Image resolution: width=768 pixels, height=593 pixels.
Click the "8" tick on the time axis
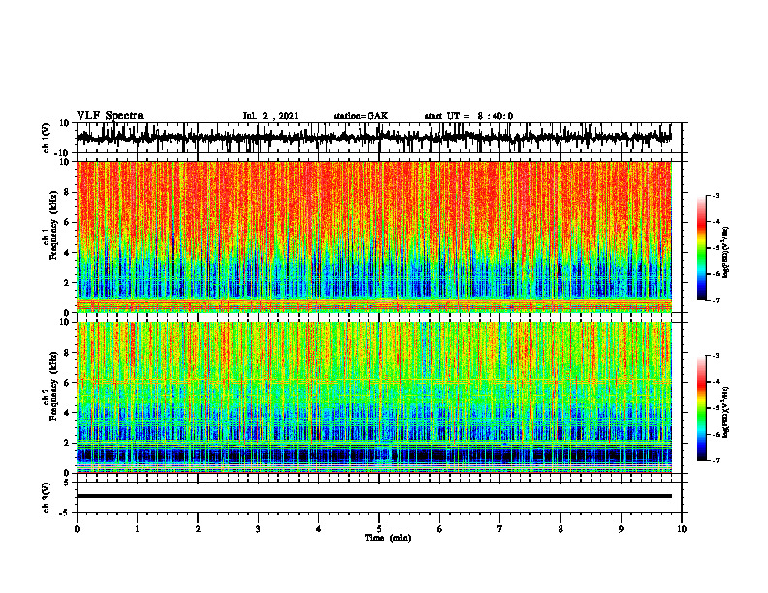point(560,529)
